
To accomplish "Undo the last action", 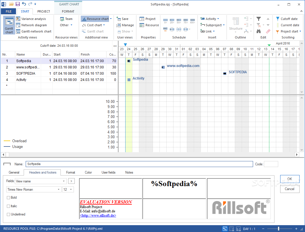I will 24,4.
